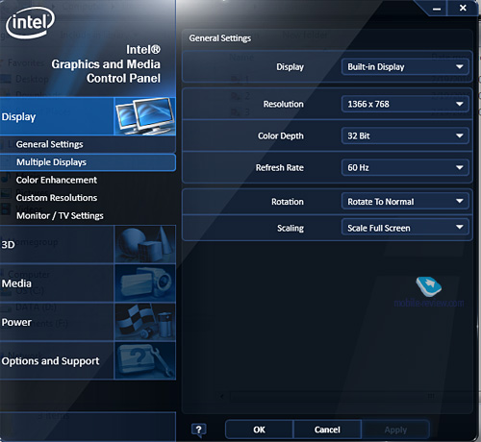Open Color Enhancement settings

click(x=57, y=180)
